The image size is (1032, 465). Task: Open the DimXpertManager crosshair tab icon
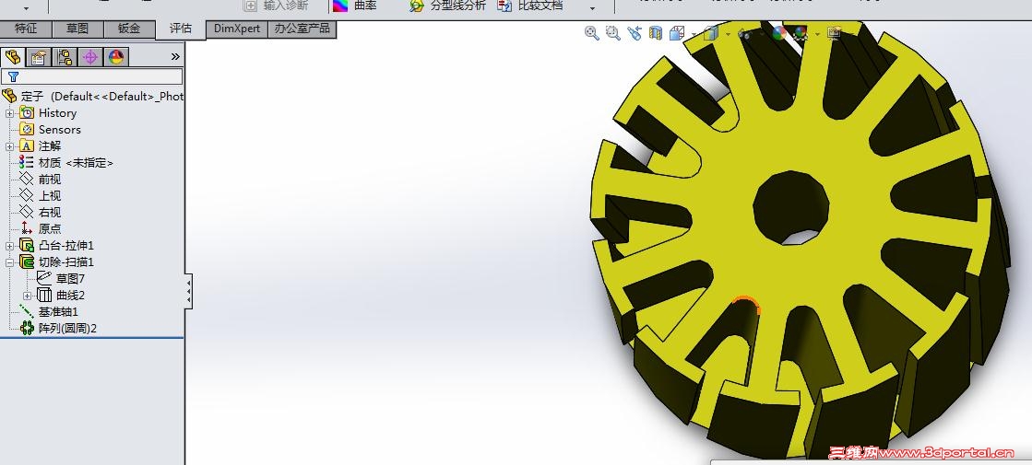click(x=90, y=57)
